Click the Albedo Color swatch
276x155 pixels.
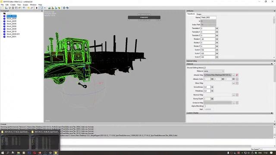click(237, 79)
